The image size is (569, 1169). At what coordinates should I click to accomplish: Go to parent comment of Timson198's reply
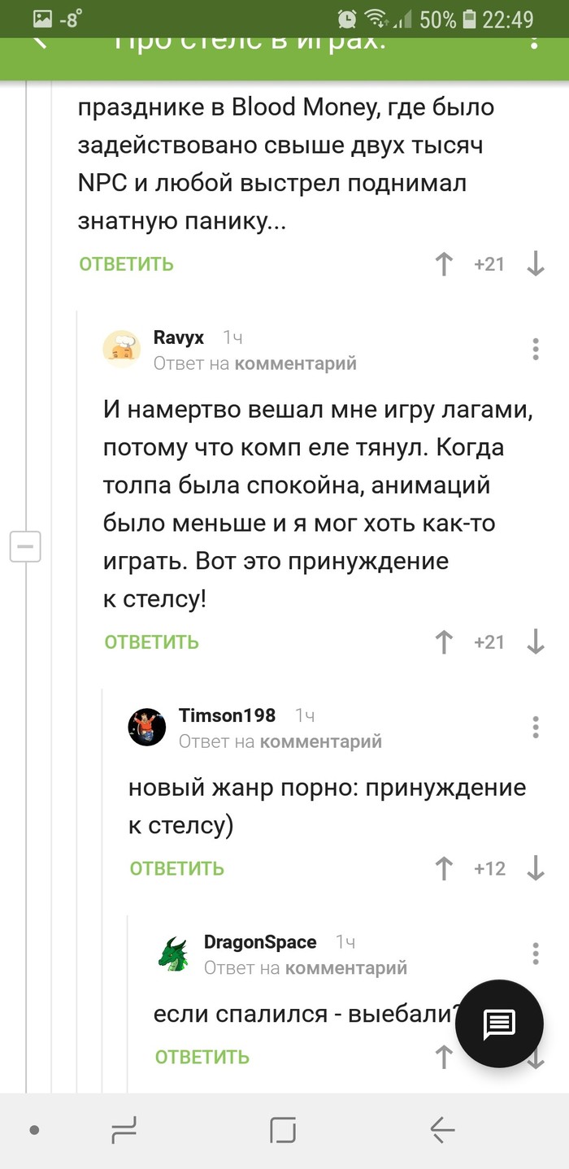click(x=320, y=741)
